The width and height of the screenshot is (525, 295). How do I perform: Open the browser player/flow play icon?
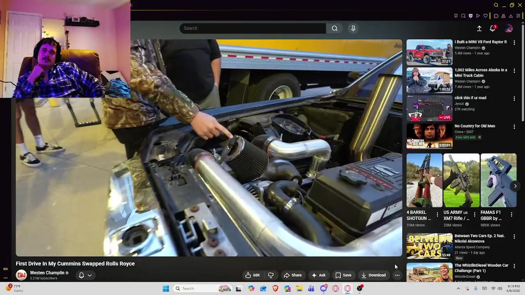[x=478, y=16]
